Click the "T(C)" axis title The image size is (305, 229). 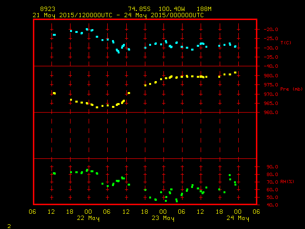tap(286, 42)
